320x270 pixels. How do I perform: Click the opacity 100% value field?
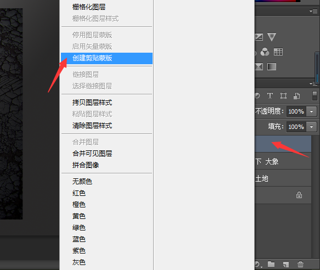[x=296, y=111]
